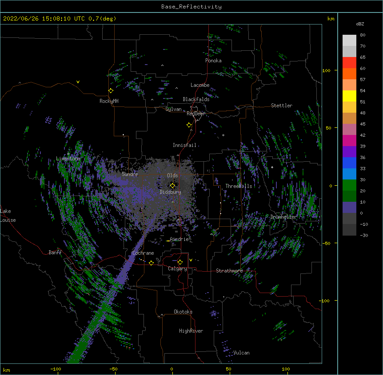
Task: Click the HighRiver label
Action: pos(191,331)
